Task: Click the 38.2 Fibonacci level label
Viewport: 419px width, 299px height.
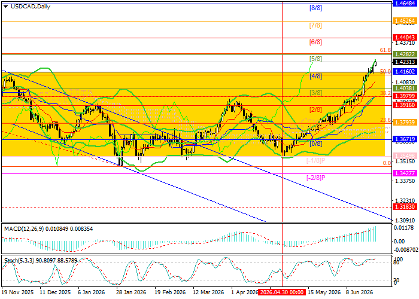Action: (x=385, y=93)
